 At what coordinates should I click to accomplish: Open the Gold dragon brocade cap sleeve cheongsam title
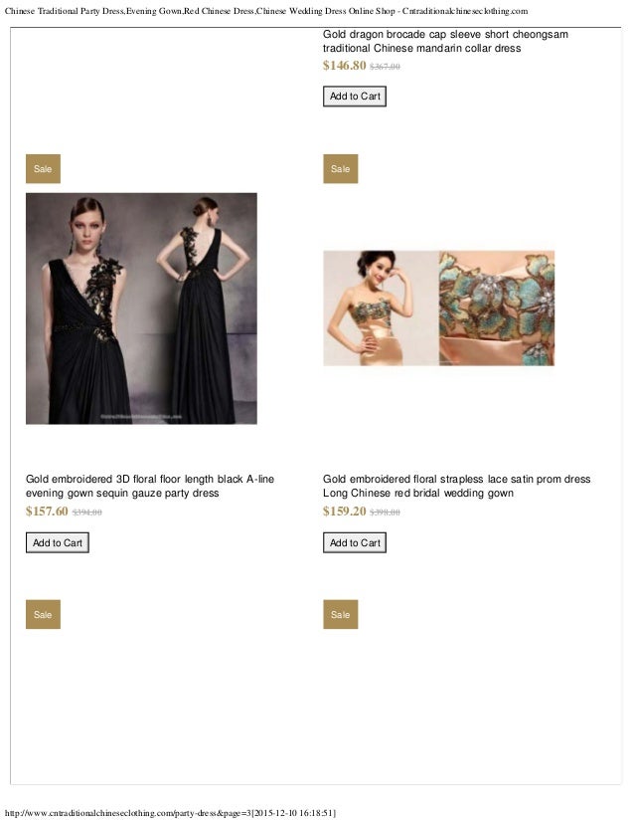point(445,41)
